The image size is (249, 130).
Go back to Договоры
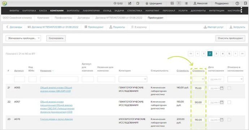pyautogui.click(x=14, y=27)
